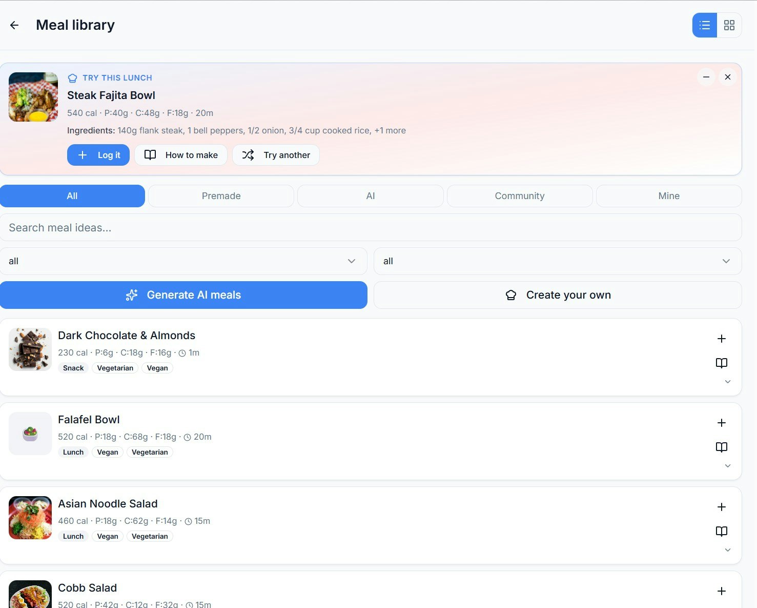The height and width of the screenshot is (608, 757).
Task: Open the Community tab
Action: (520, 196)
